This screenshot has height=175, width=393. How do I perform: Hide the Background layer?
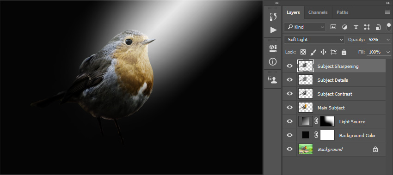point(289,149)
